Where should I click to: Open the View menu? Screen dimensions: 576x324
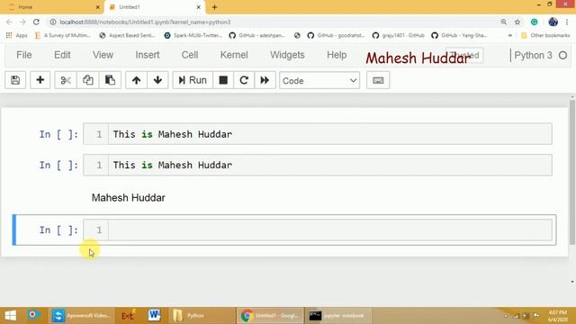(103, 55)
